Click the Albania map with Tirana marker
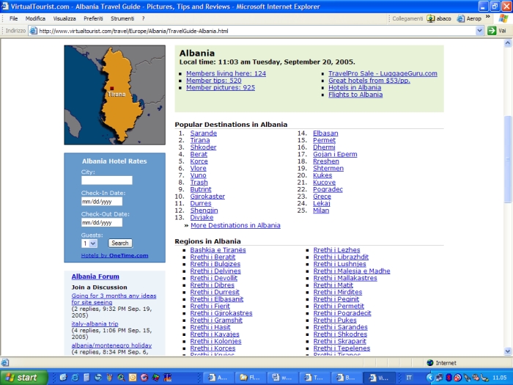 [114, 95]
